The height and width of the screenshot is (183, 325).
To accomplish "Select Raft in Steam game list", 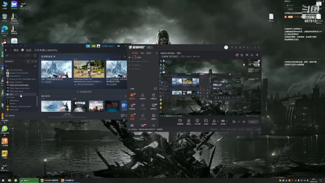I will [x=11, y=94].
